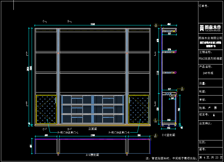The width and height of the screenshot is (224, 162).
Task: Select the A-A横剖图 section title
Action: [x=92, y=155]
